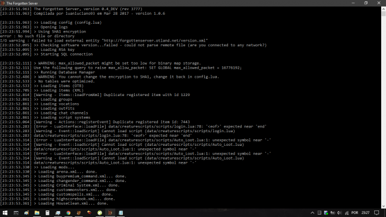The image size is (386, 217).
Task: Click the 'Loading RSA key' line
Action: (x=37, y=50)
